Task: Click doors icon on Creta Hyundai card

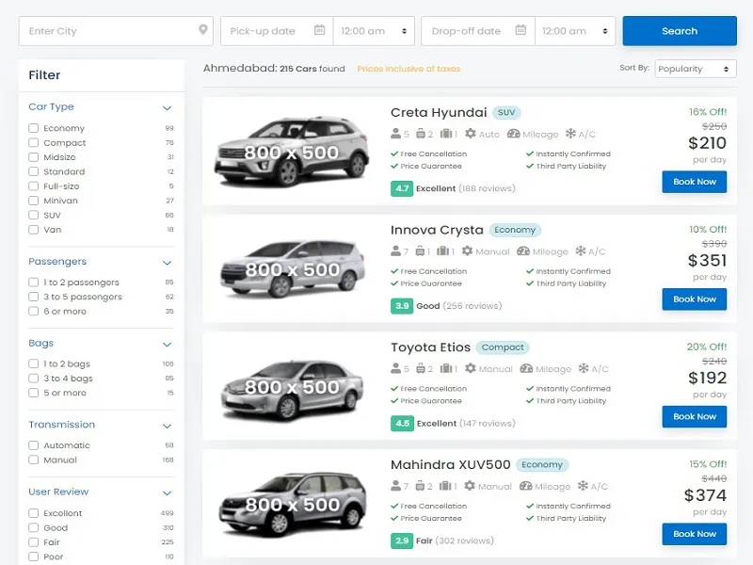Action: [446, 133]
